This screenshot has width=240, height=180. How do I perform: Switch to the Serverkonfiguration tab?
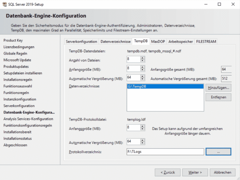point(81,42)
